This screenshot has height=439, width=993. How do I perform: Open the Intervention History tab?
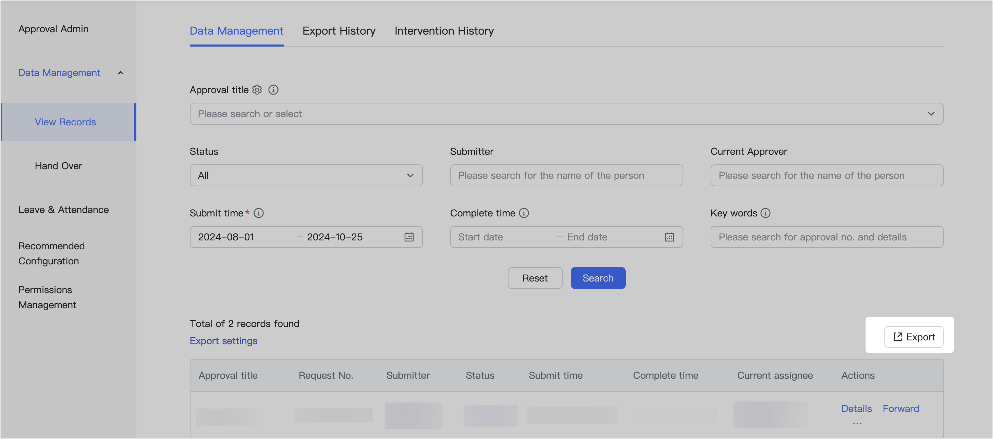click(444, 31)
